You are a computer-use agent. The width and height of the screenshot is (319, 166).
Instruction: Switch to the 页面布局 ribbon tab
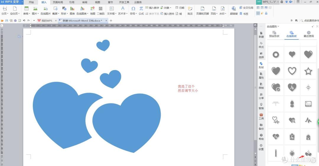pos(58,2)
